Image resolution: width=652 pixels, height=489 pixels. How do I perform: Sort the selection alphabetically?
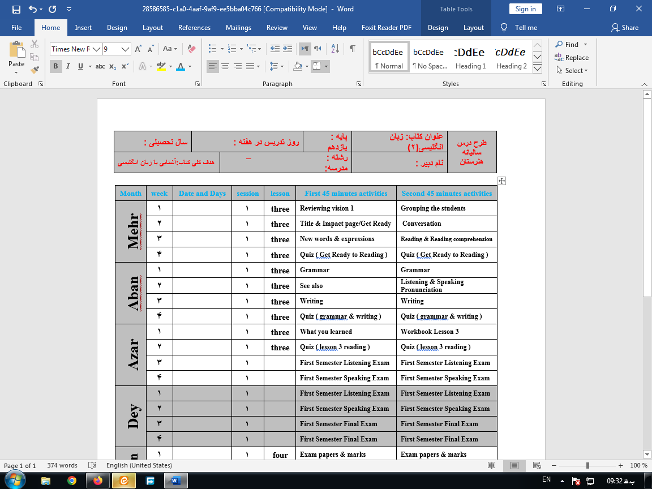tap(335, 49)
